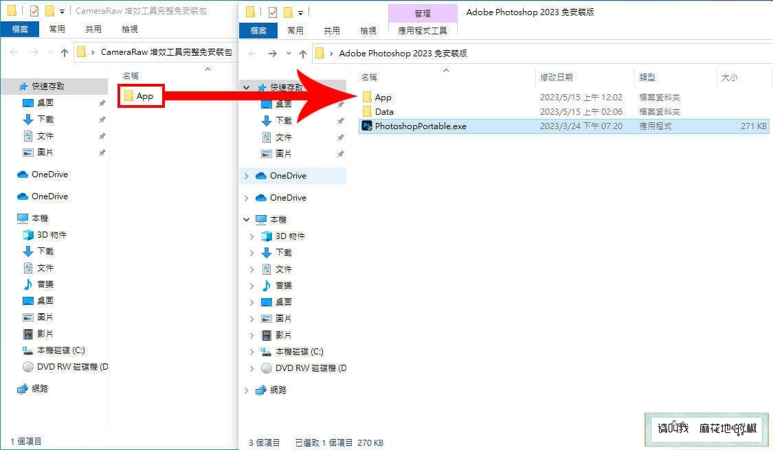This screenshot has width=773, height=450.
Task: Open 檢視 tab in CameraRaw window
Action: pos(130,29)
